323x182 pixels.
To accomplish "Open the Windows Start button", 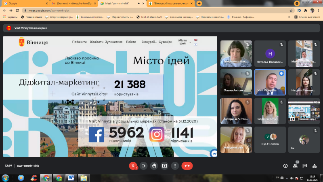I will pos(5,178).
